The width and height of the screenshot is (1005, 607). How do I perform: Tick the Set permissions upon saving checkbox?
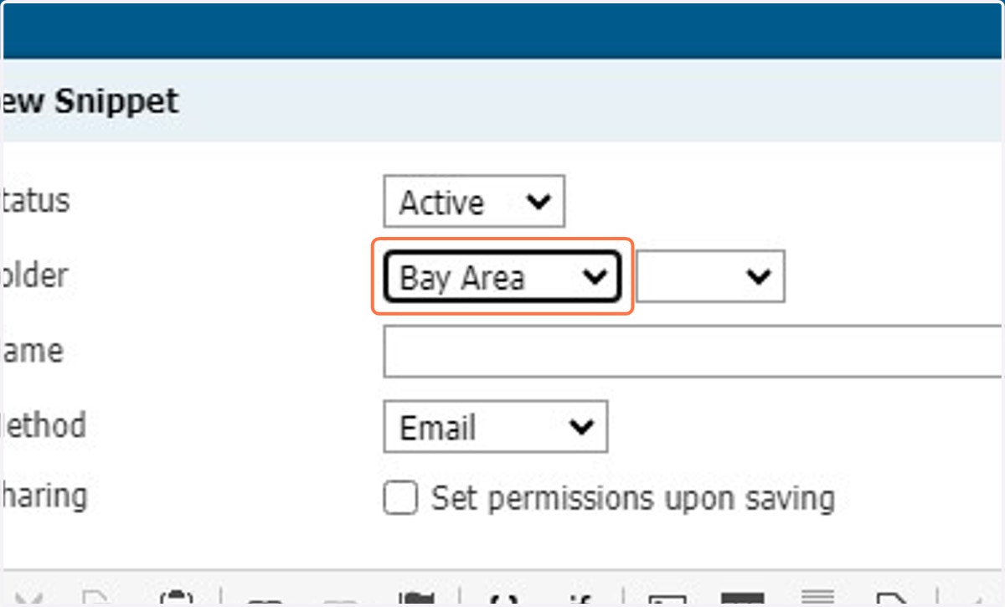(400, 498)
